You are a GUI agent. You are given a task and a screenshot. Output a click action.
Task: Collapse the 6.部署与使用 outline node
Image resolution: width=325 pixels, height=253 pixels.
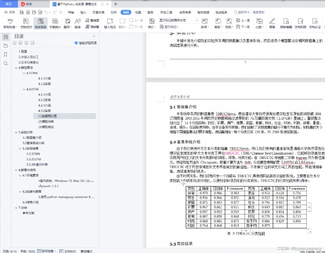16,170
